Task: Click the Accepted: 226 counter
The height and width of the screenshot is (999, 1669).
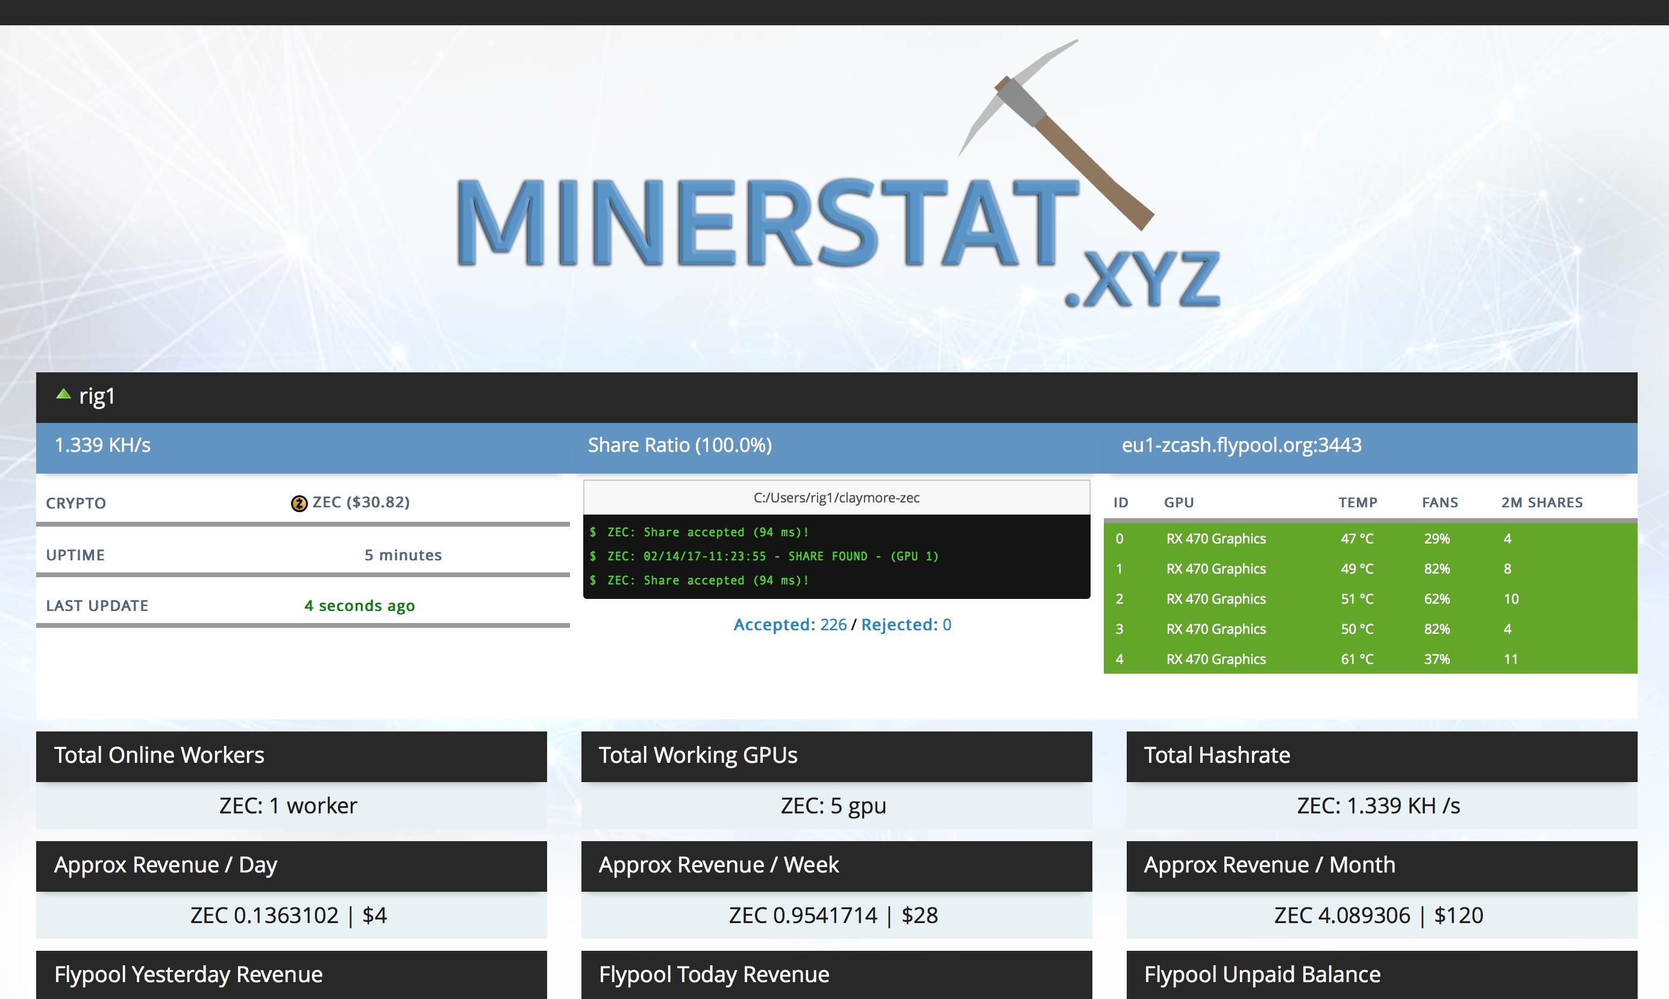Action: 790,625
